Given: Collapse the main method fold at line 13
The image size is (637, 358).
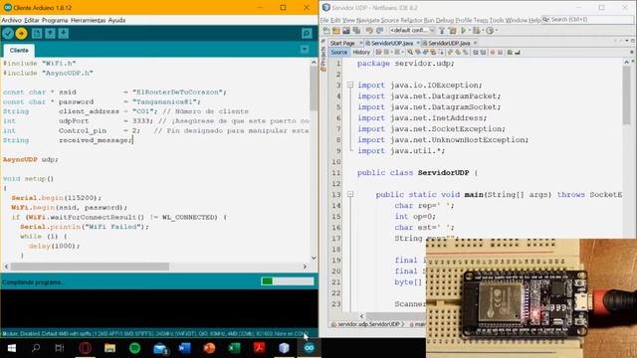Looking at the screenshot, I should coord(349,195).
